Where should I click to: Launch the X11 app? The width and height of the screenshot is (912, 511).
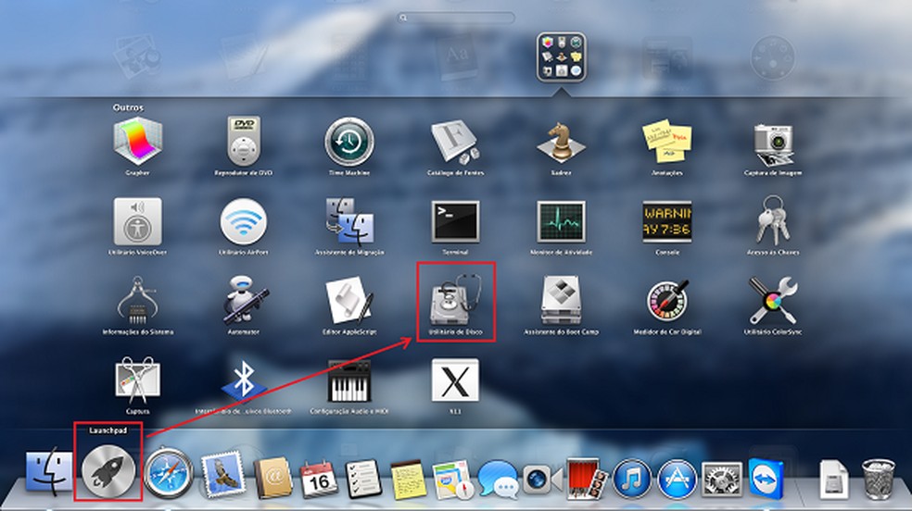[x=455, y=380]
